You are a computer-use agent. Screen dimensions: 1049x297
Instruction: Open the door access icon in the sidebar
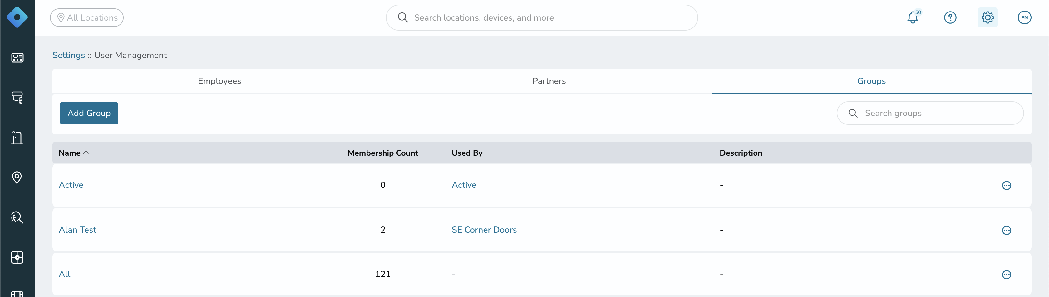coord(17,138)
